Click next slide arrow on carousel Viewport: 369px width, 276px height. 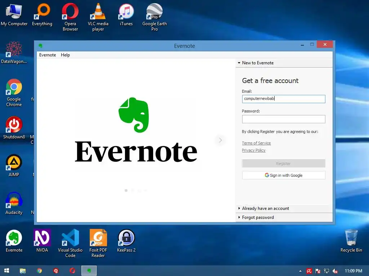point(220,140)
